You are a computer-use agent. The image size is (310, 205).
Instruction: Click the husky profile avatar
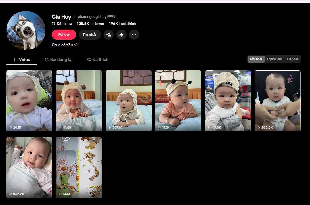coord(26,30)
